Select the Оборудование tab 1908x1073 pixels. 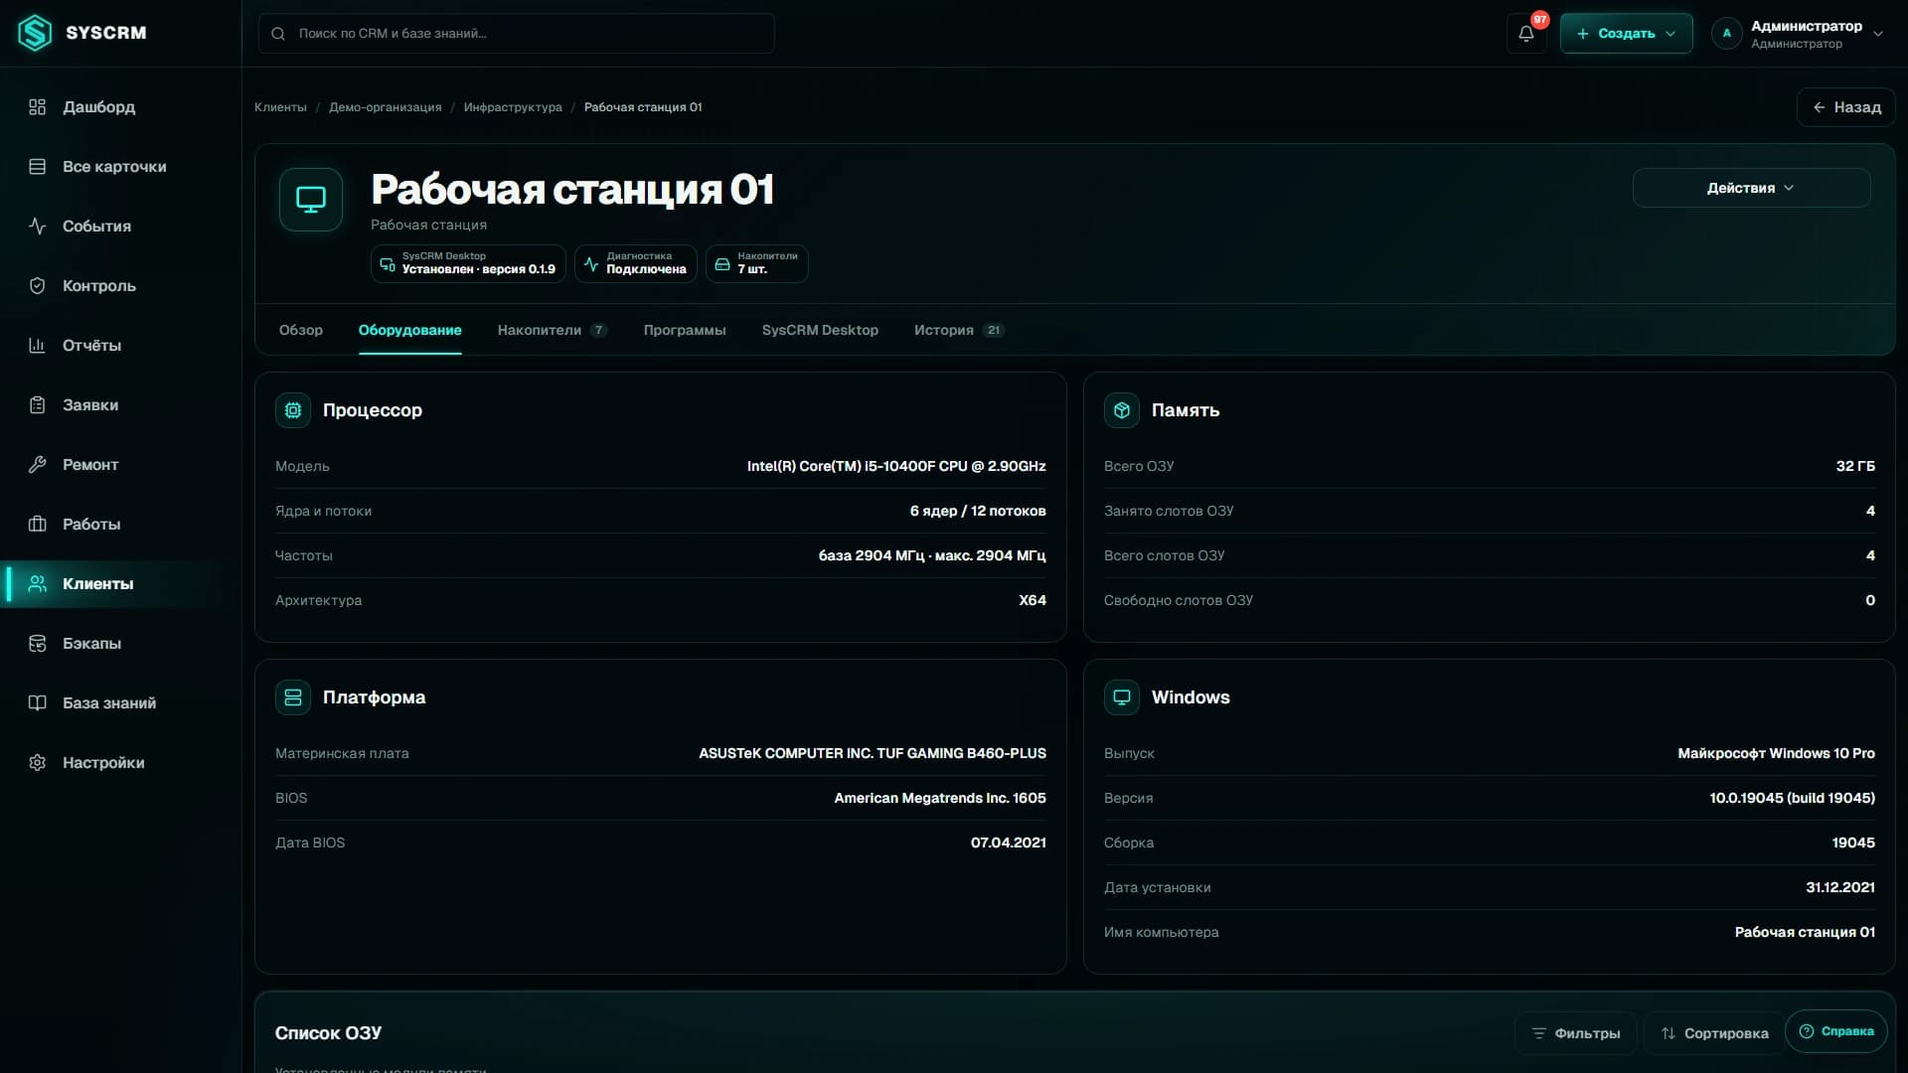[x=409, y=330]
